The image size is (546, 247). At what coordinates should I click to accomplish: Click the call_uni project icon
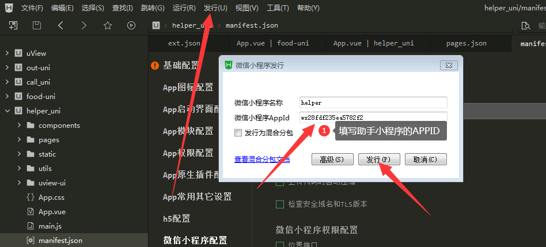point(18,82)
